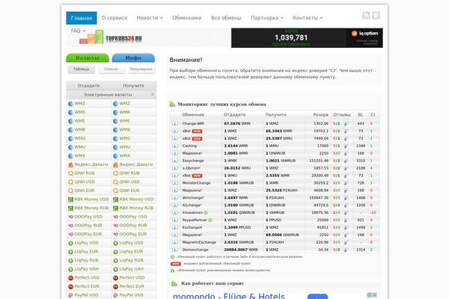Click the info icon in the MonsterChange row
This screenshot has height=299, width=449.
point(174,183)
